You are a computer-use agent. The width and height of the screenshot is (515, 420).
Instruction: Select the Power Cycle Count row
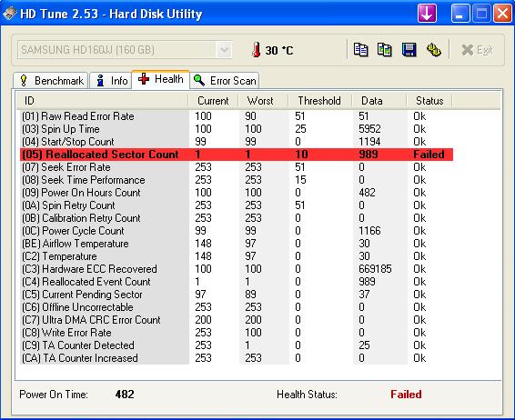237,231
